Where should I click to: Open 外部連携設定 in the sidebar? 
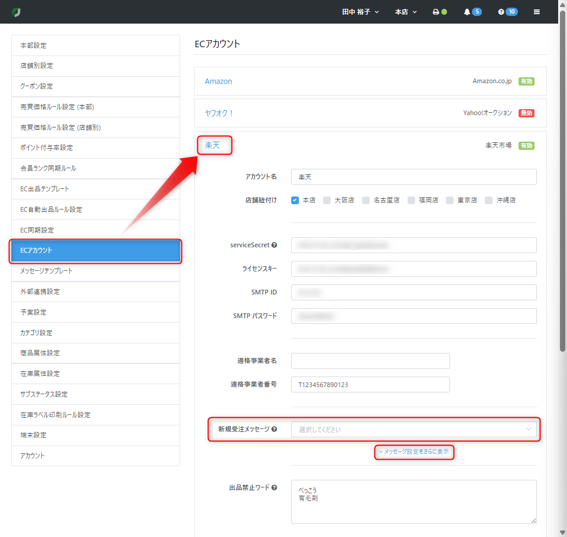[x=96, y=292]
